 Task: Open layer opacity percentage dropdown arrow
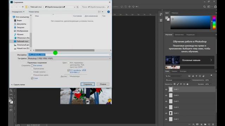[x=211, y=80]
